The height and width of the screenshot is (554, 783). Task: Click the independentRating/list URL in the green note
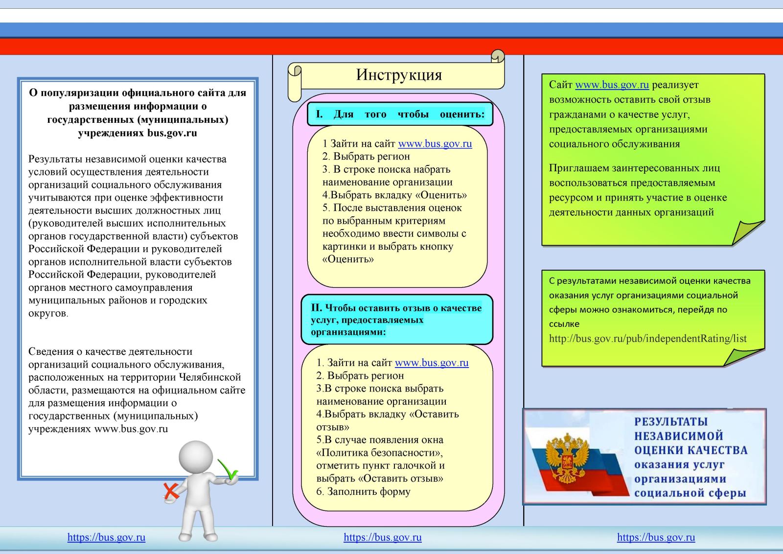[647, 339]
